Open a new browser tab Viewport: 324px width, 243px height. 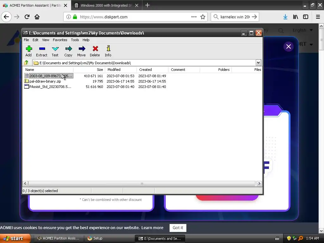147,5
